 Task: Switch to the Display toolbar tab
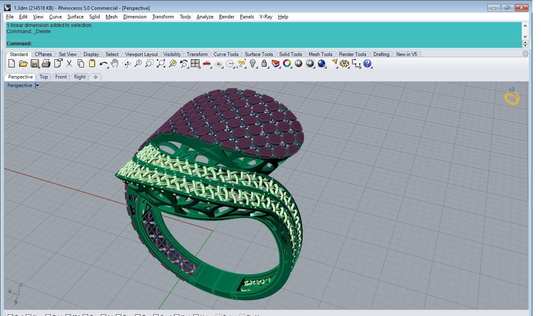click(91, 54)
